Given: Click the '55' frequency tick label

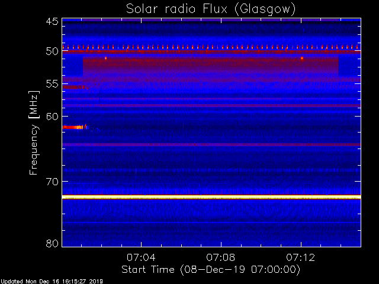Looking at the screenshot, I should click(x=52, y=84).
